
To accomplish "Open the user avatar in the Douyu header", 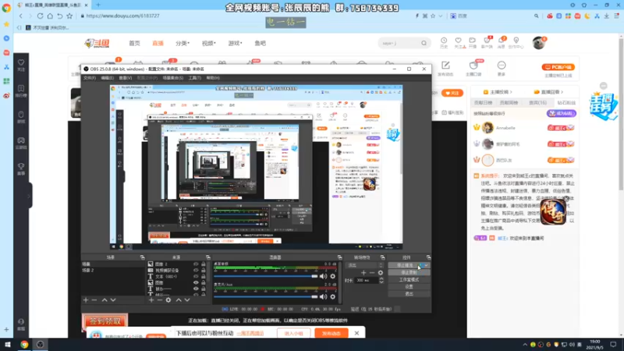I will (x=539, y=43).
